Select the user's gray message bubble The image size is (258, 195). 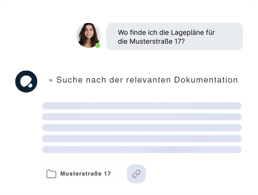point(174,37)
